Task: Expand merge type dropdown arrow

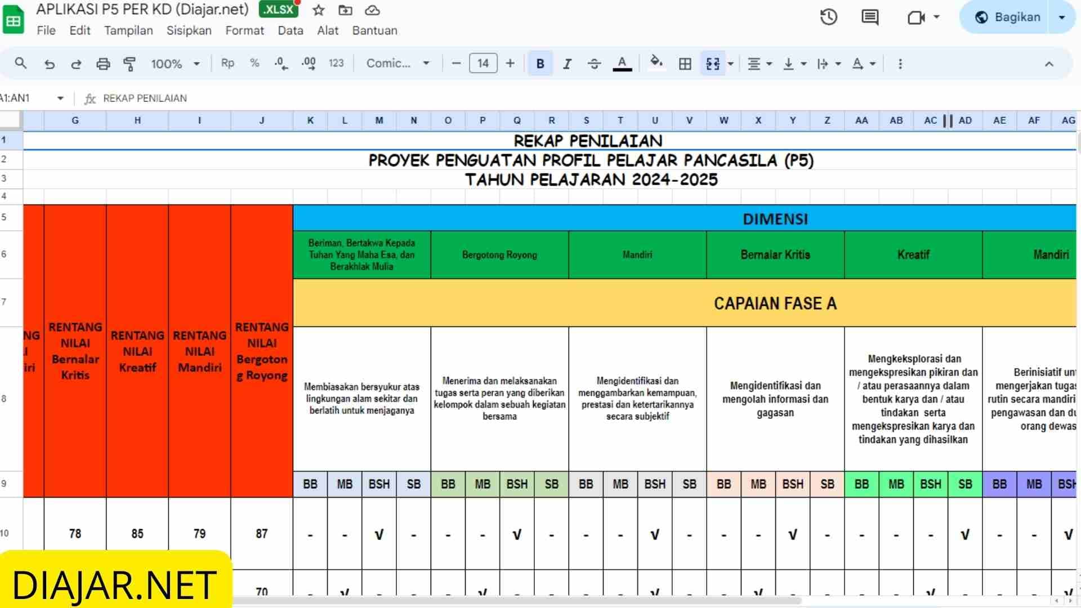Action: coord(731,64)
